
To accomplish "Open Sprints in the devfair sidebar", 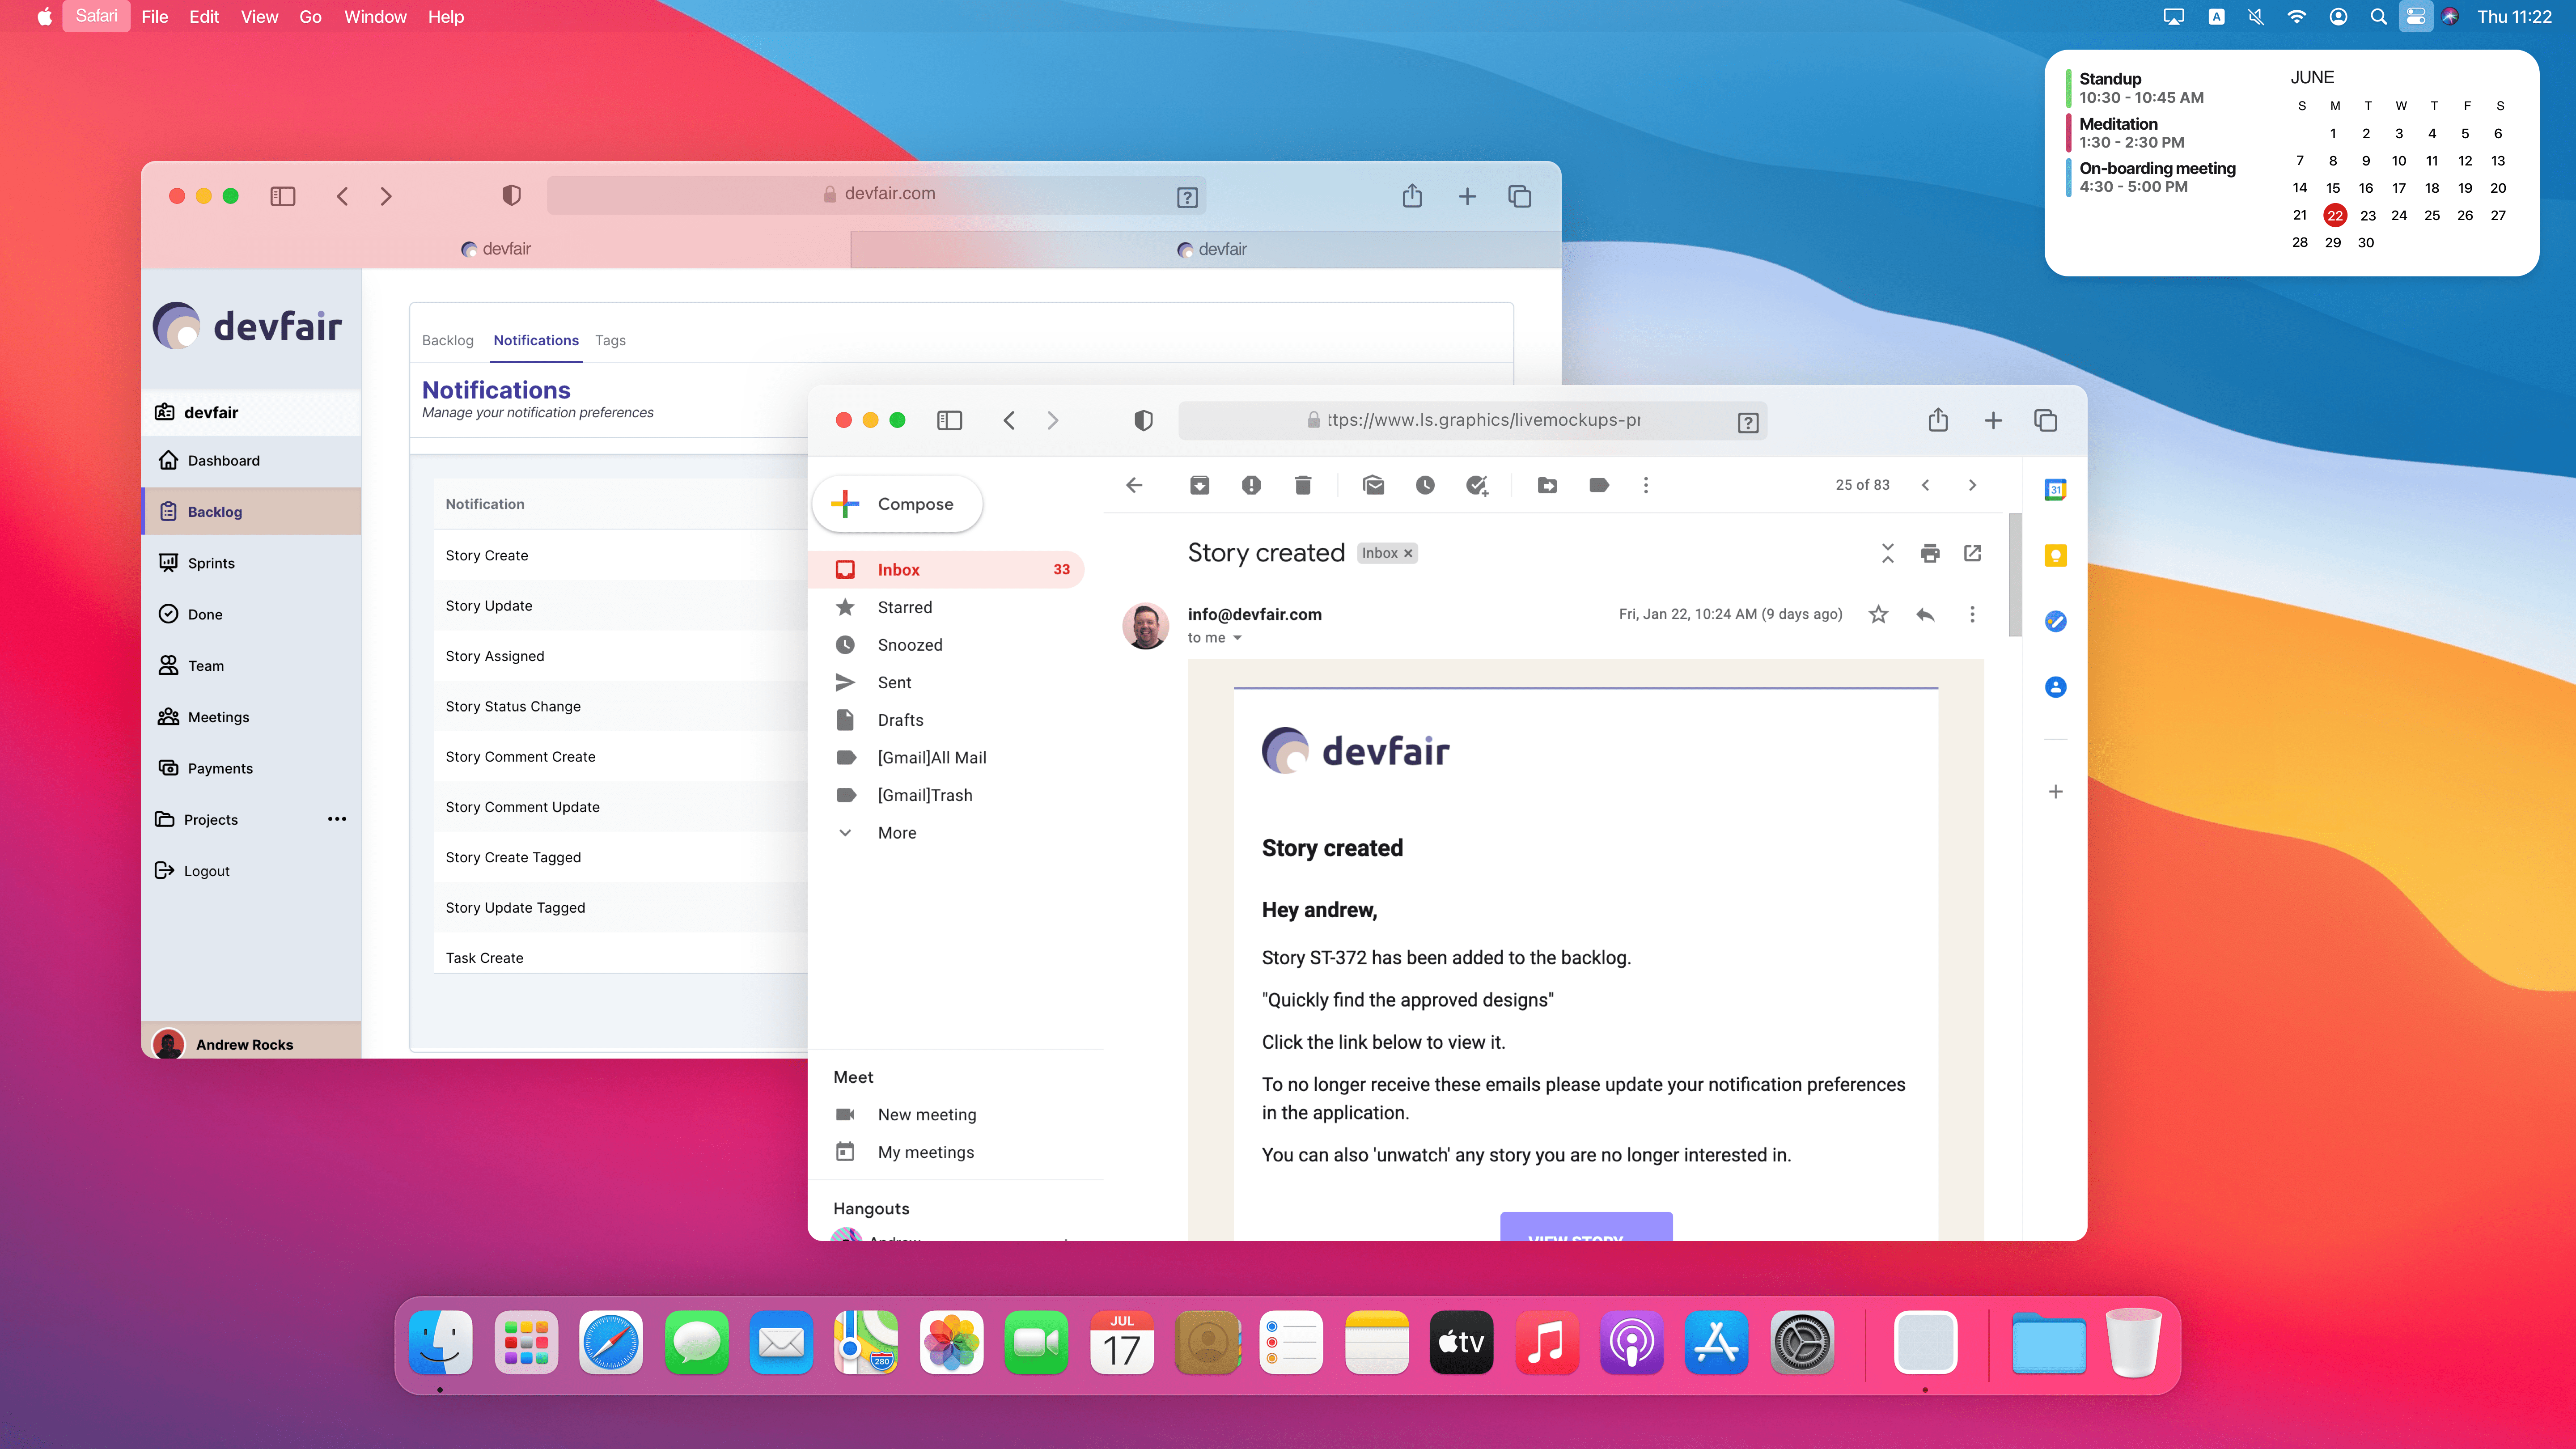I will tap(211, 563).
